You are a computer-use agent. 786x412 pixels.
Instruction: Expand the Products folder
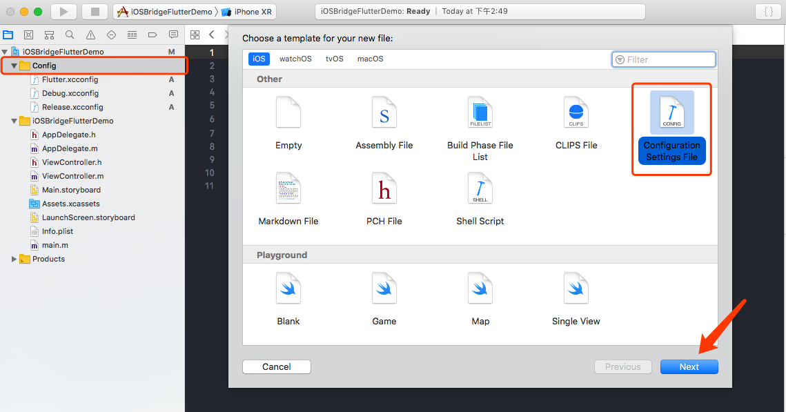(x=14, y=259)
